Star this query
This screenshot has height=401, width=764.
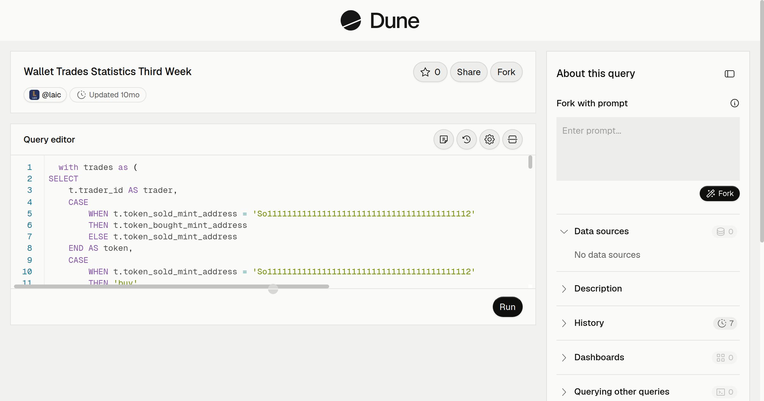coord(430,72)
